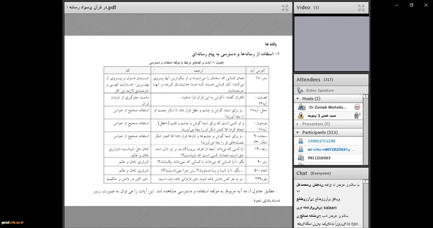
Task: Click the avatar icon of participant 9811216063
Action: point(301,158)
